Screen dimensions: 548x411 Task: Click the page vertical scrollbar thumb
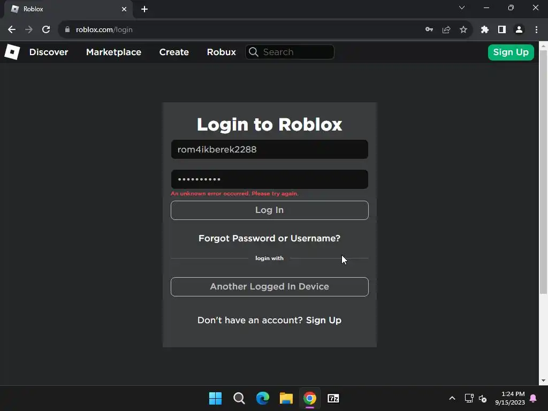click(544, 172)
